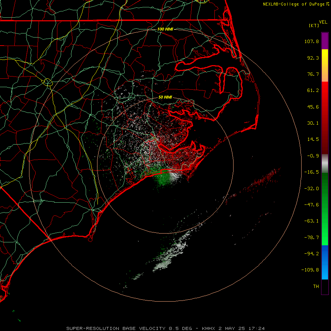Click the purple segment of the velocity color bar

pos(325,41)
